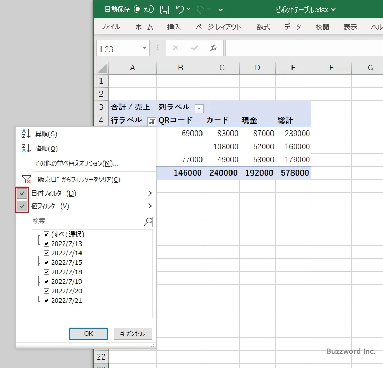Switch to the 挿入 tab

(174, 27)
